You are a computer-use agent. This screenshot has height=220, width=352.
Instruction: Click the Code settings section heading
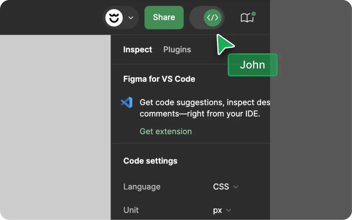tap(150, 161)
